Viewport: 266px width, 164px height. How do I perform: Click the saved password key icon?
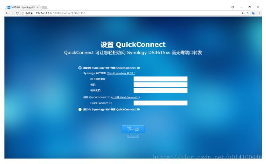coord(243,13)
